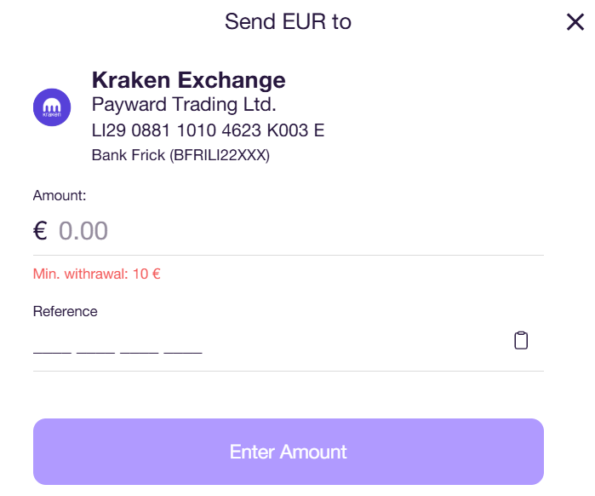Viewport: 595px width, 496px height.
Task: Click the Bank Frick BIC line
Action: [180, 155]
